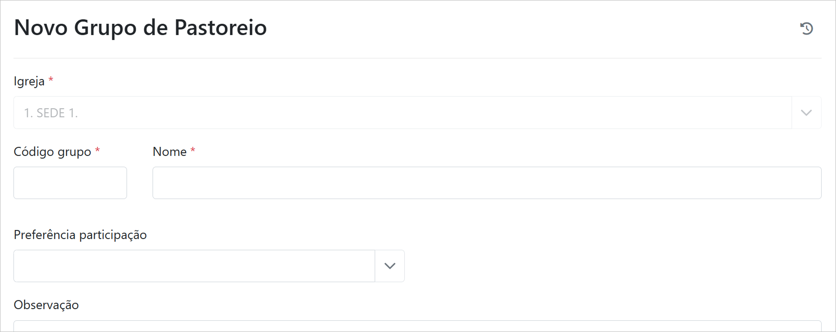Click the Nome field label
The height and width of the screenshot is (332, 836).
(170, 152)
